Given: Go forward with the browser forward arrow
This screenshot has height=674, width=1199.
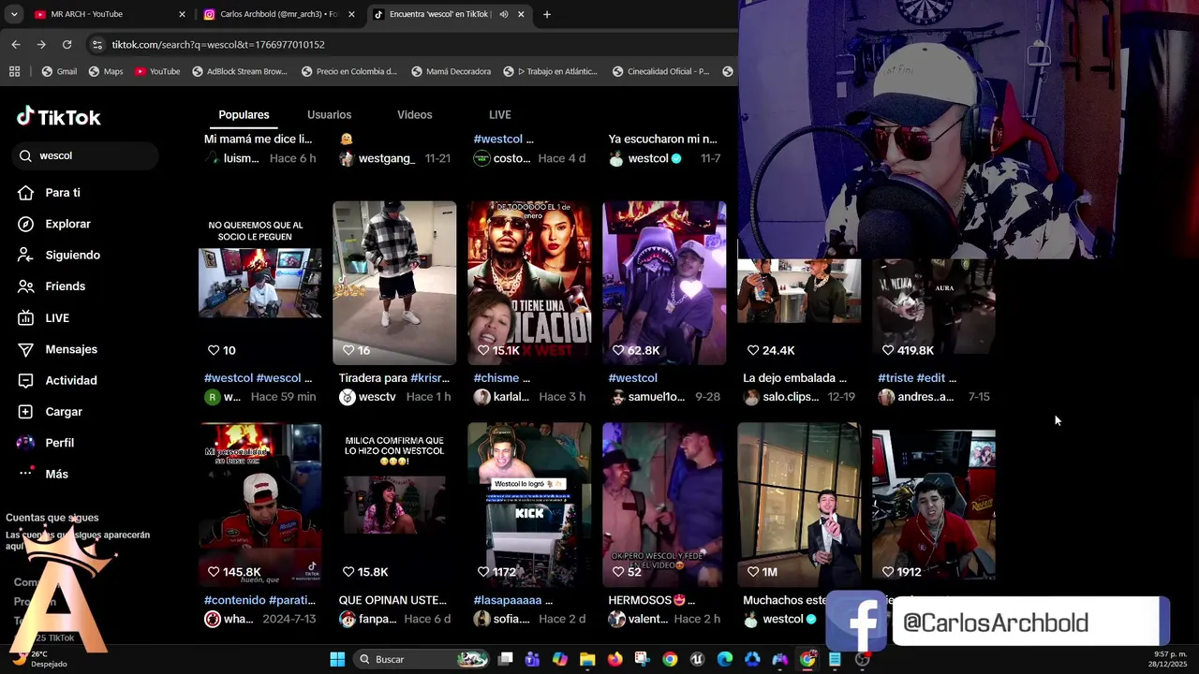Looking at the screenshot, I should tap(41, 44).
